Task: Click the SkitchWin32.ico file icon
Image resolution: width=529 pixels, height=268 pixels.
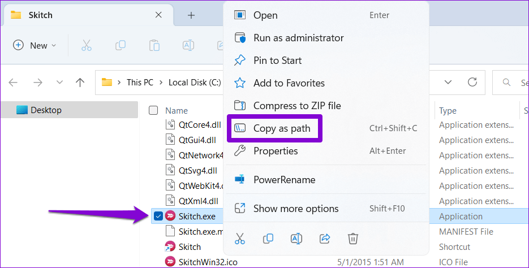Action: (x=170, y=262)
